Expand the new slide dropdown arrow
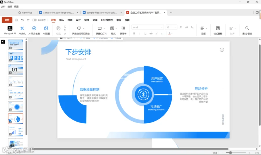 (104, 28)
